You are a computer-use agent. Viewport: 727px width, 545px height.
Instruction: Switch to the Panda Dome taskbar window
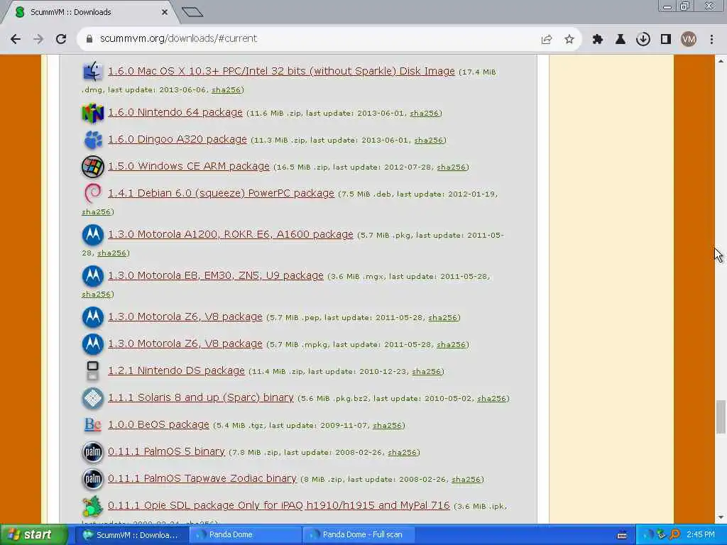pyautogui.click(x=245, y=535)
